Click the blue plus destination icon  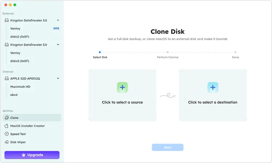[213, 87]
